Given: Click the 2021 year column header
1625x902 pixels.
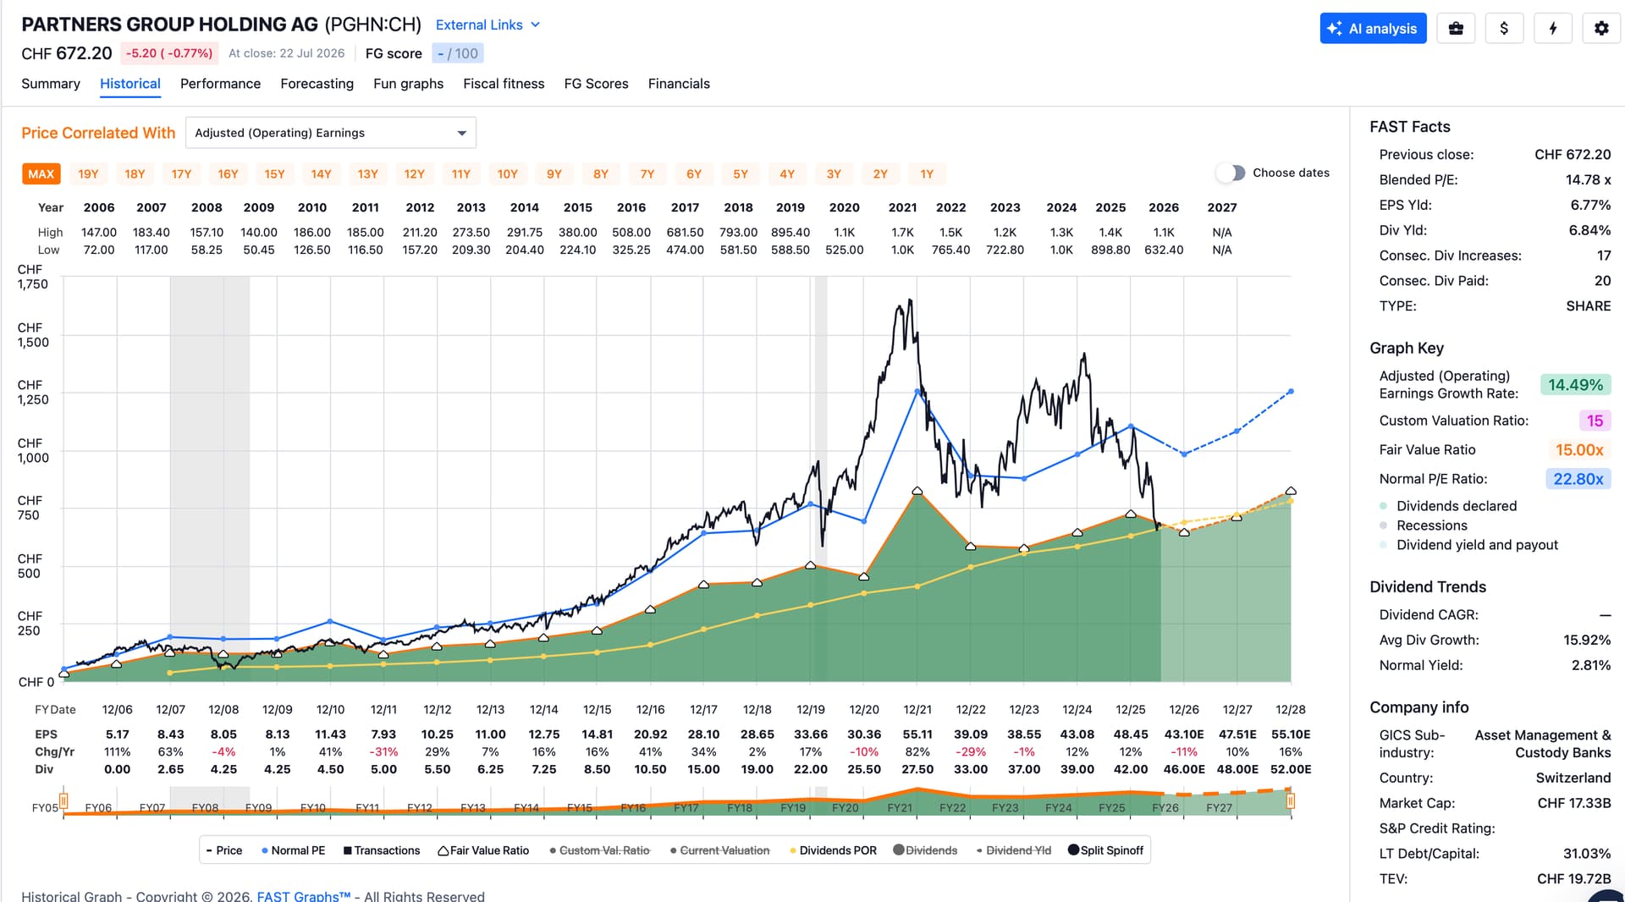Looking at the screenshot, I should coord(902,207).
